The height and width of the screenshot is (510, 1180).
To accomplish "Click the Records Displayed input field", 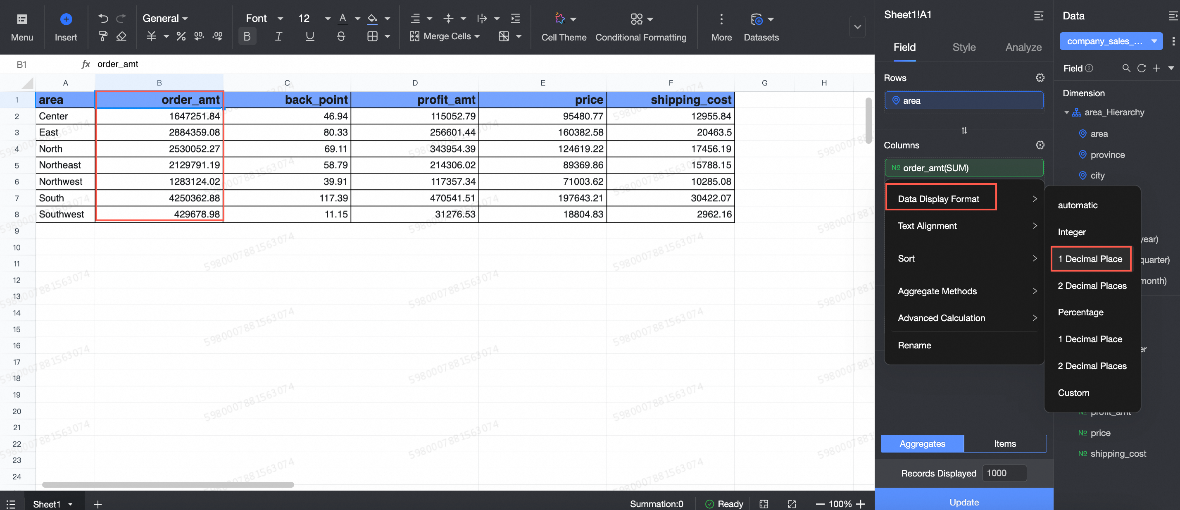I will pyautogui.click(x=1004, y=473).
